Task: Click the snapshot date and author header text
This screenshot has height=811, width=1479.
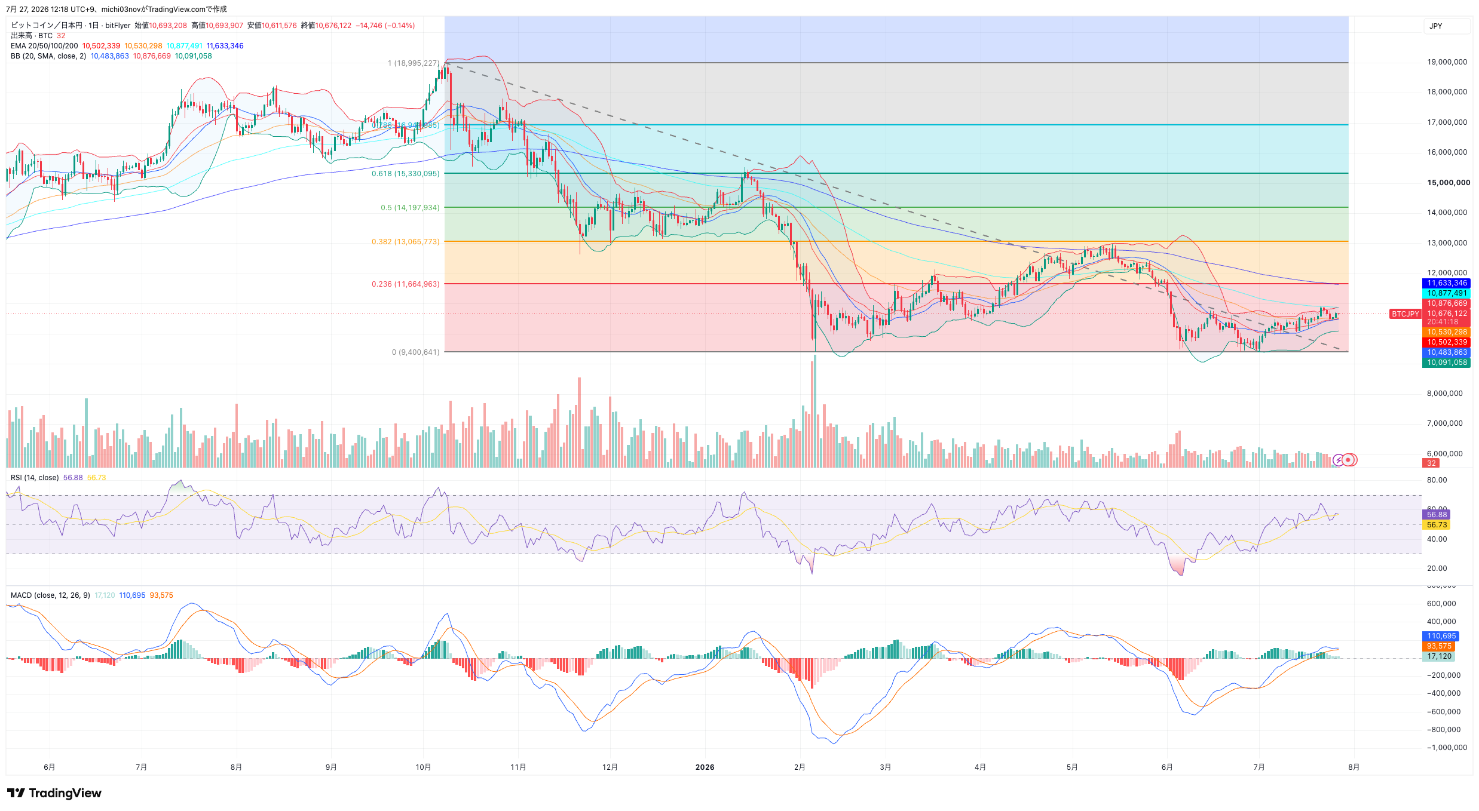Action: coord(117,10)
